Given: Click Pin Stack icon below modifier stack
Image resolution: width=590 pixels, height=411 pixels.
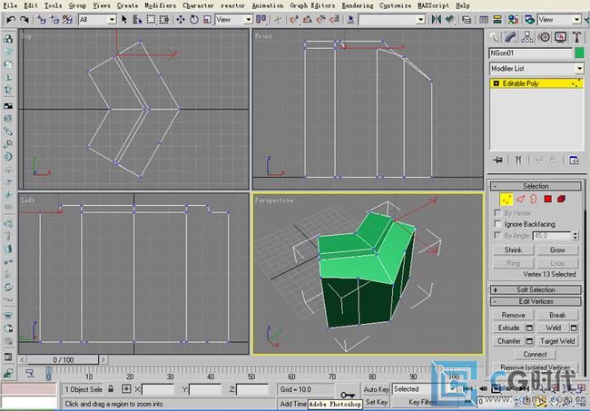Looking at the screenshot, I should coord(497,161).
